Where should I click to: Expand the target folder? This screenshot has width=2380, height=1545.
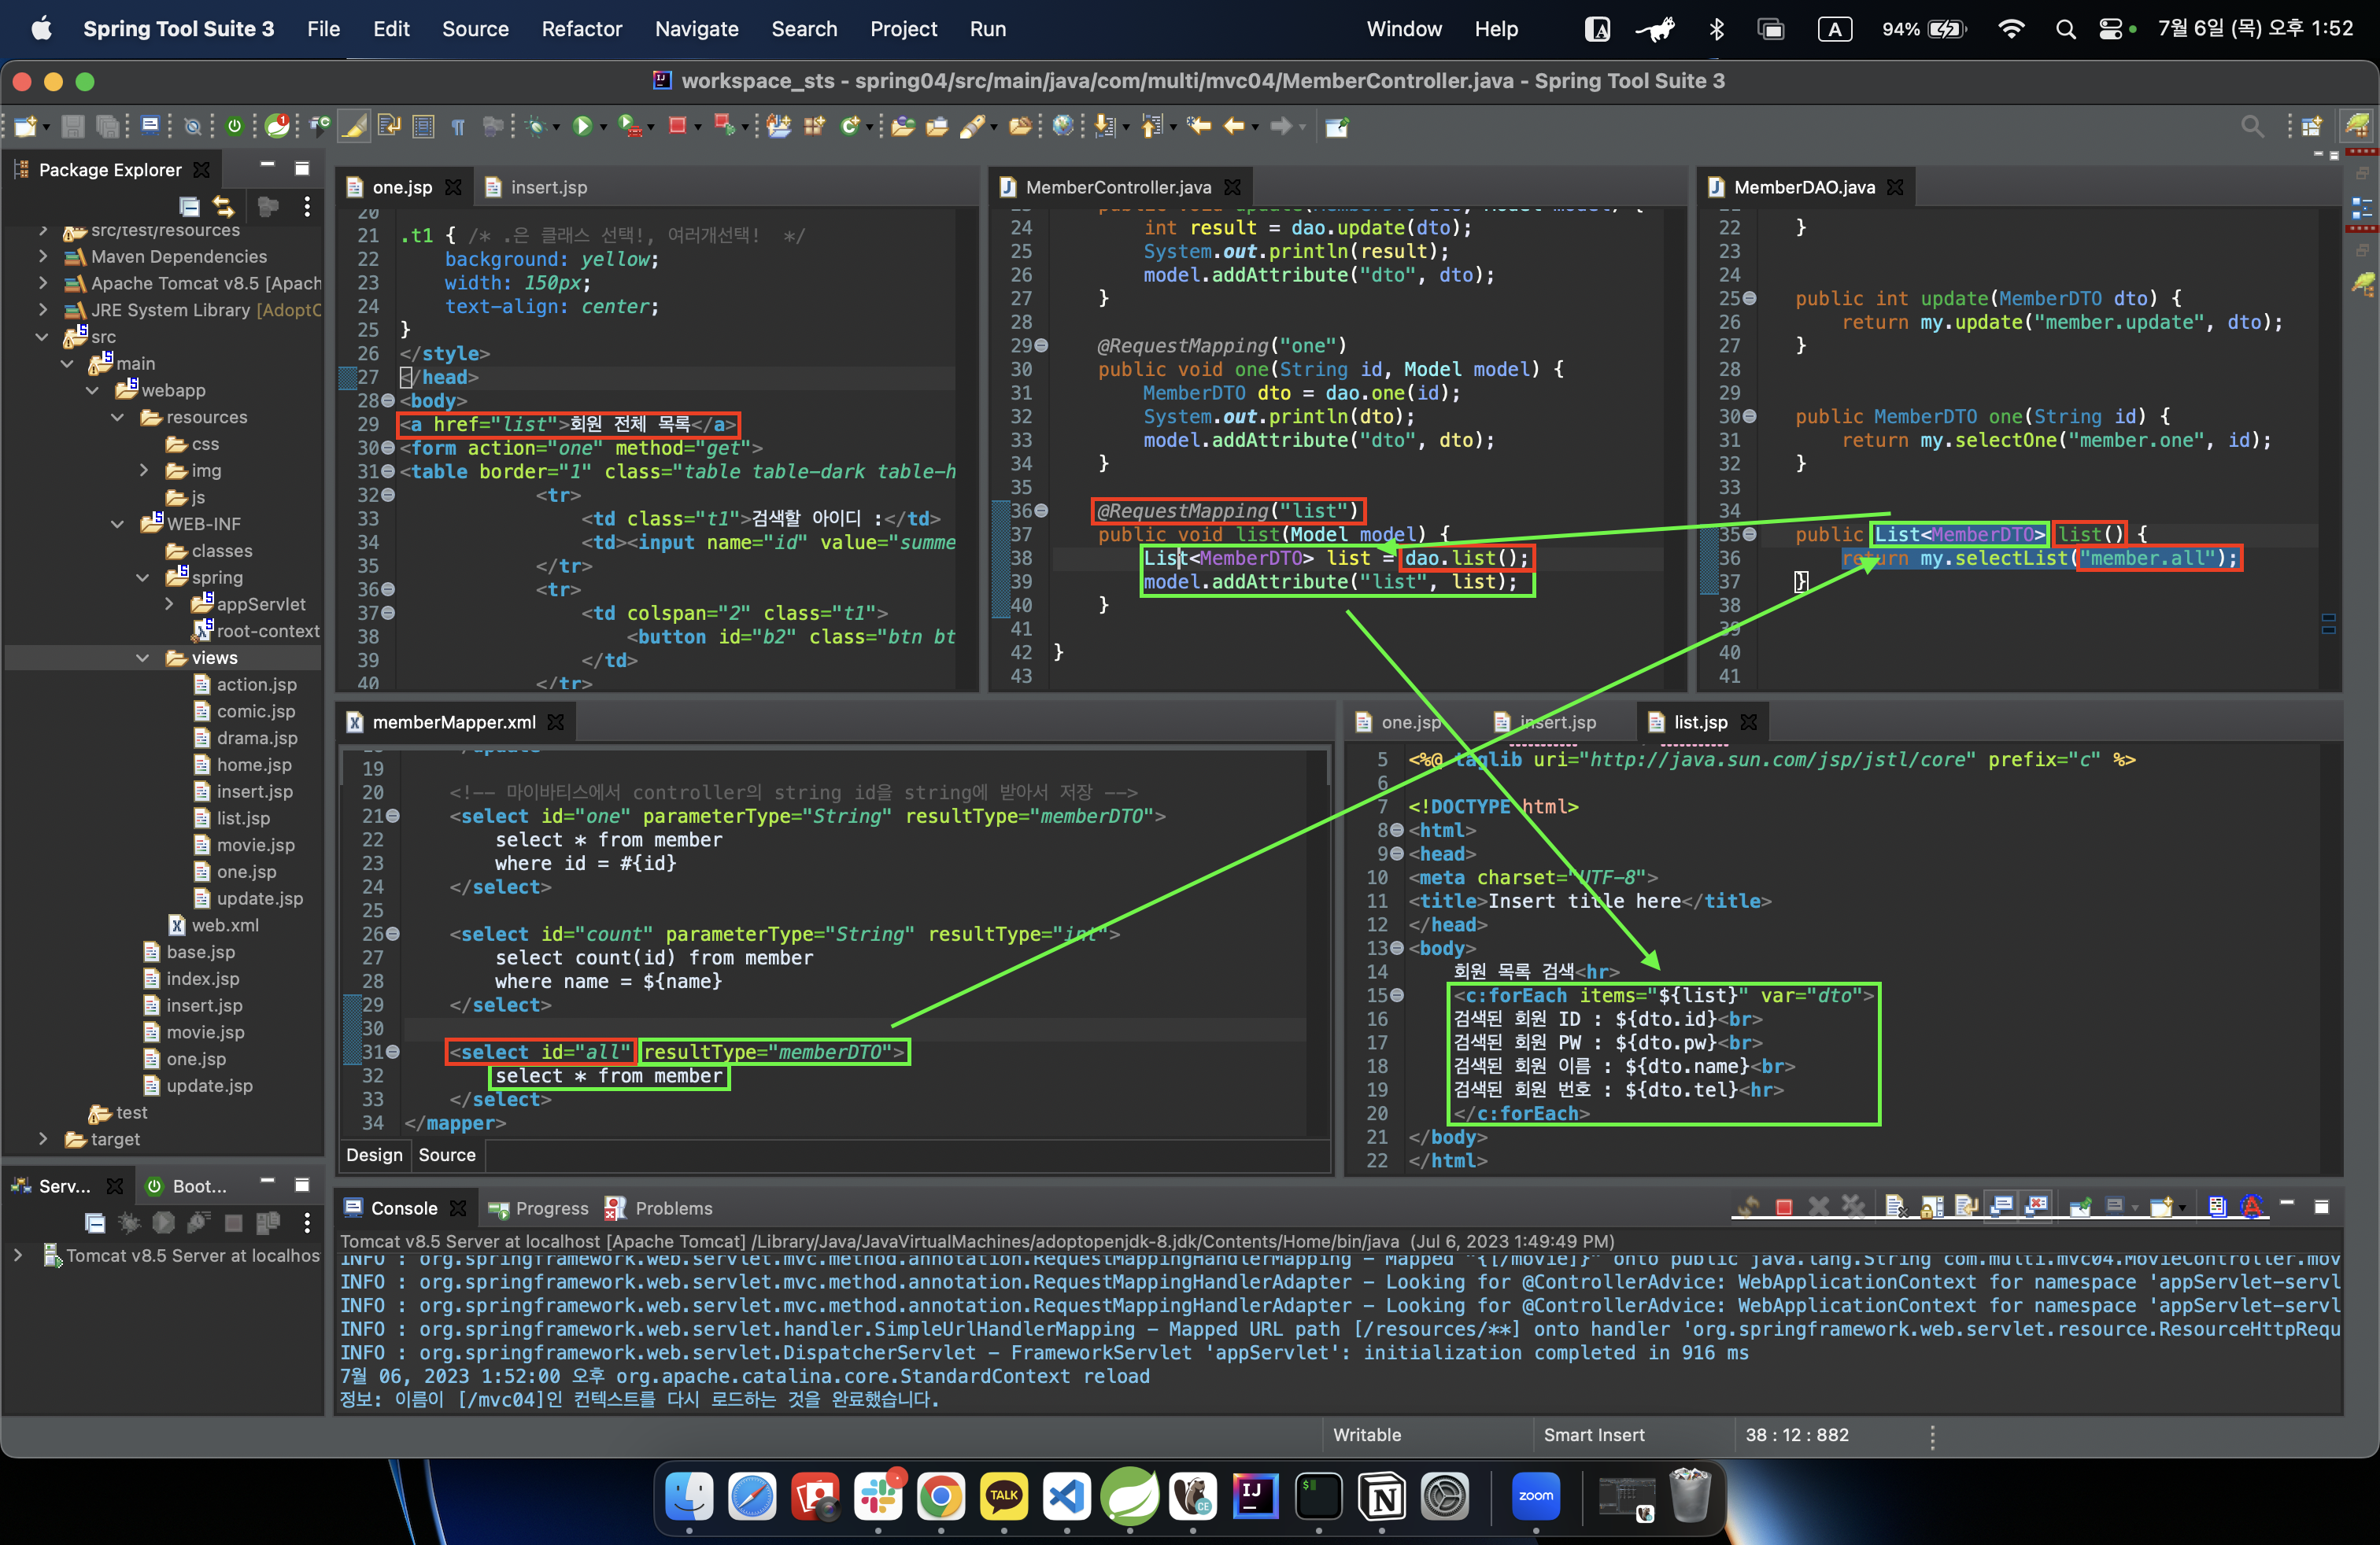[x=43, y=1138]
